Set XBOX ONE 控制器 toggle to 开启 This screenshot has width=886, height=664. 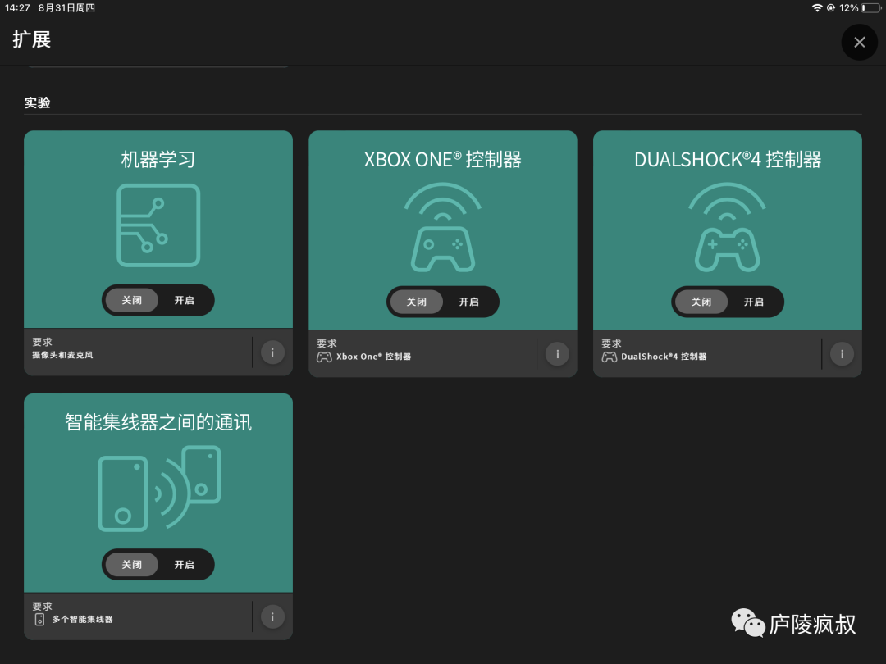click(469, 302)
